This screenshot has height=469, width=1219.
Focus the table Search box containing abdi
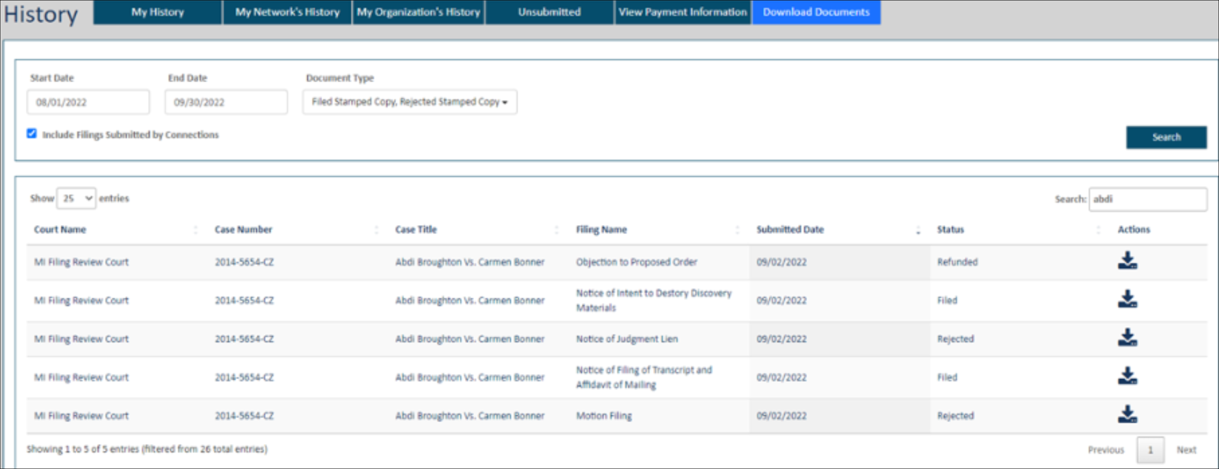pyautogui.click(x=1148, y=199)
